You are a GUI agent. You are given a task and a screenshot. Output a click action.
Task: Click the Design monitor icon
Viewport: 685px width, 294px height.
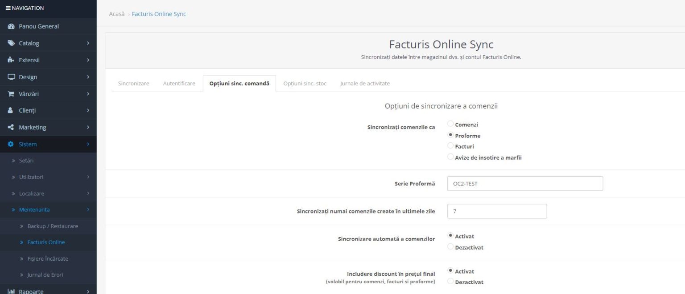point(11,77)
